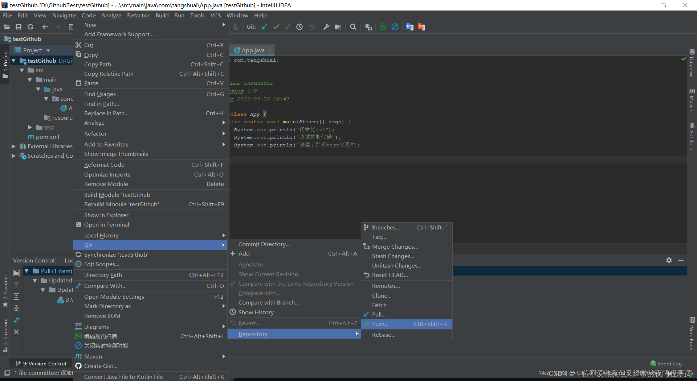The image size is (697, 381).
Task: Click the Back navigation arrow
Action: [x=45, y=27]
